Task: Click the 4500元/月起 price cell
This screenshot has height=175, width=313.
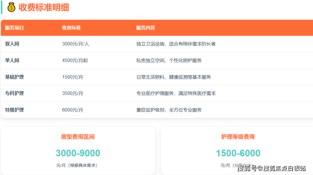Action: click(x=75, y=60)
